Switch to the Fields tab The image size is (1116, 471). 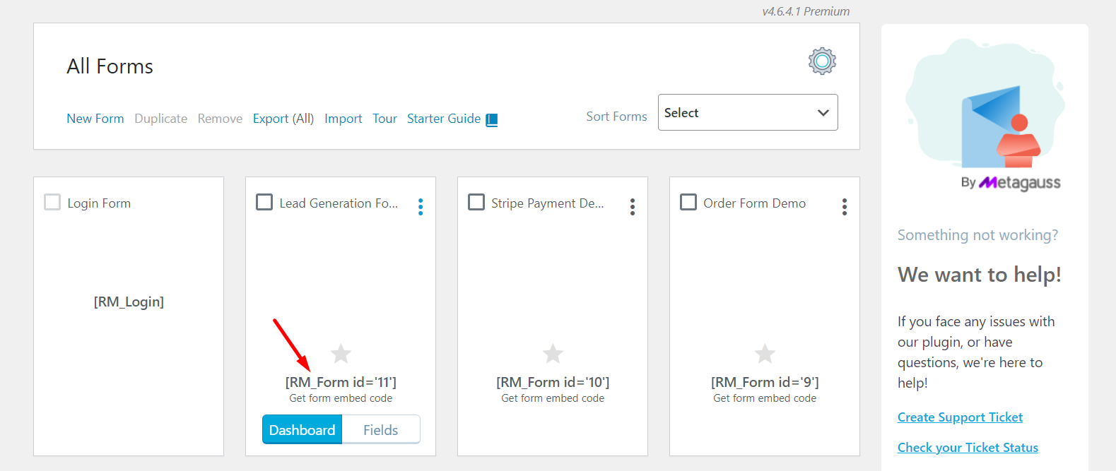tap(380, 430)
